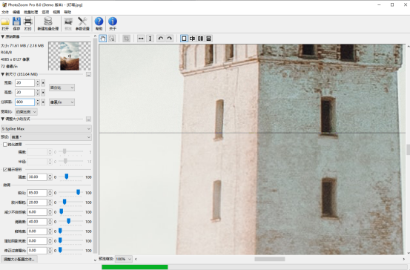Select the selection tool beside the hand
Viewport: 410px width, 270px height.
112,39
